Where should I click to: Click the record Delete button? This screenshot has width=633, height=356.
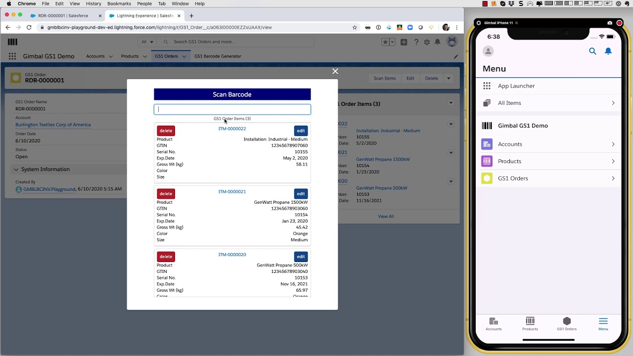(x=432, y=78)
